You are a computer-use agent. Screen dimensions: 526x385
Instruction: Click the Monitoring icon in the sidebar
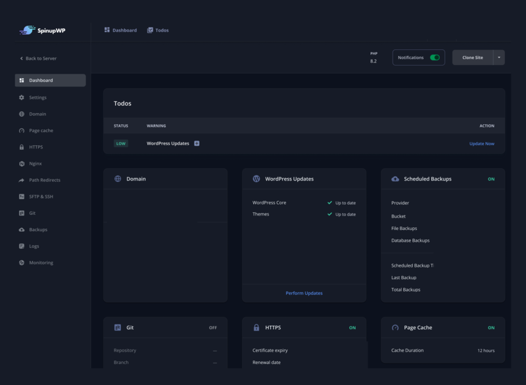(x=22, y=263)
